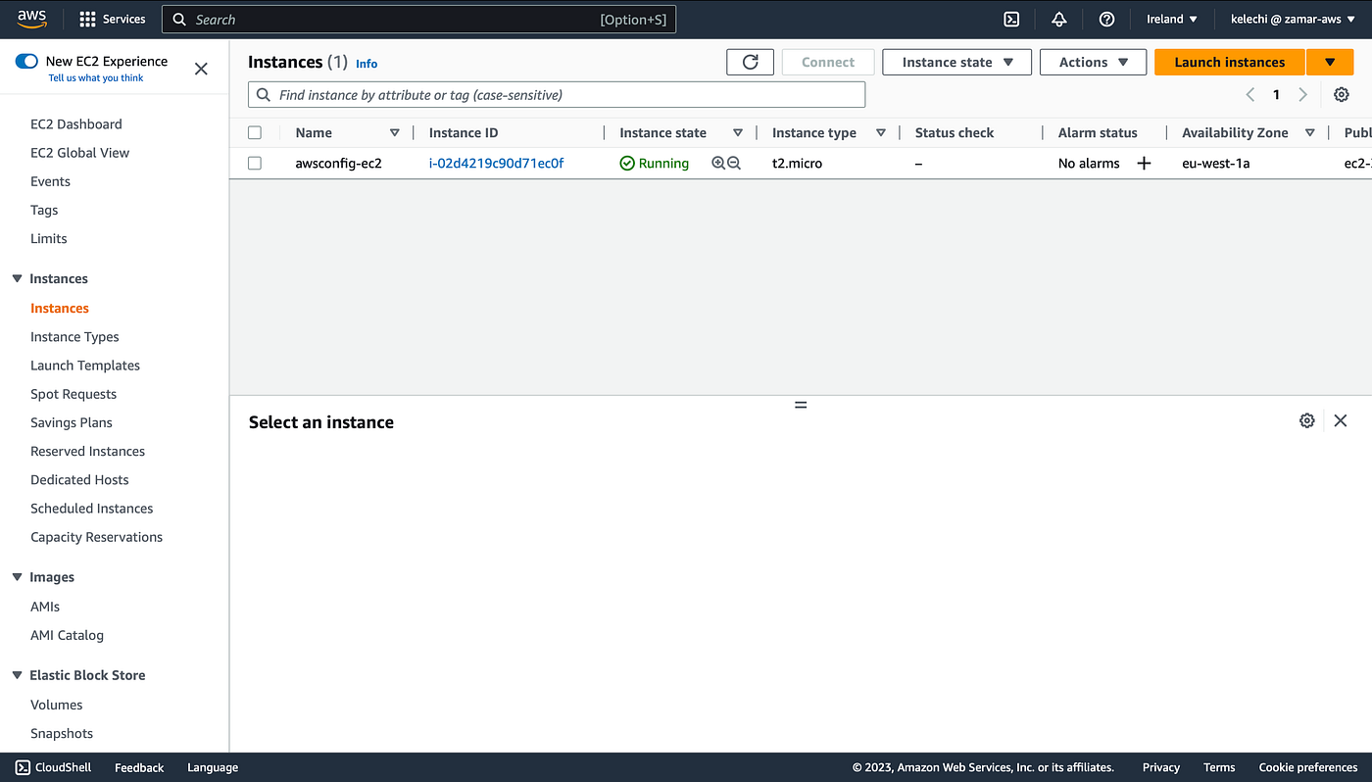Open the details panel settings gear
Viewport: 1372px width, 782px height.
click(x=1307, y=419)
